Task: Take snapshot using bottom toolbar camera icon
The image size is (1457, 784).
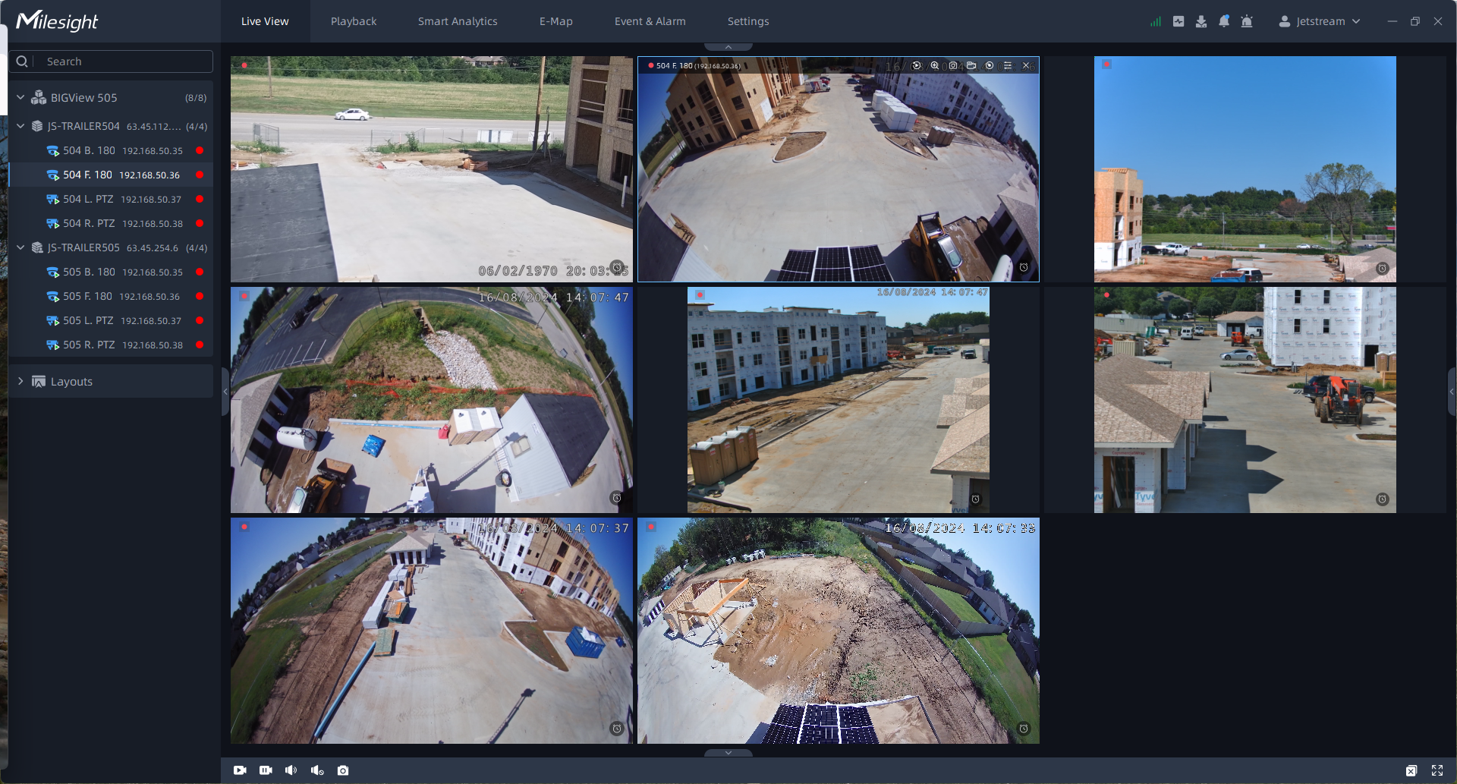Action: [343, 770]
